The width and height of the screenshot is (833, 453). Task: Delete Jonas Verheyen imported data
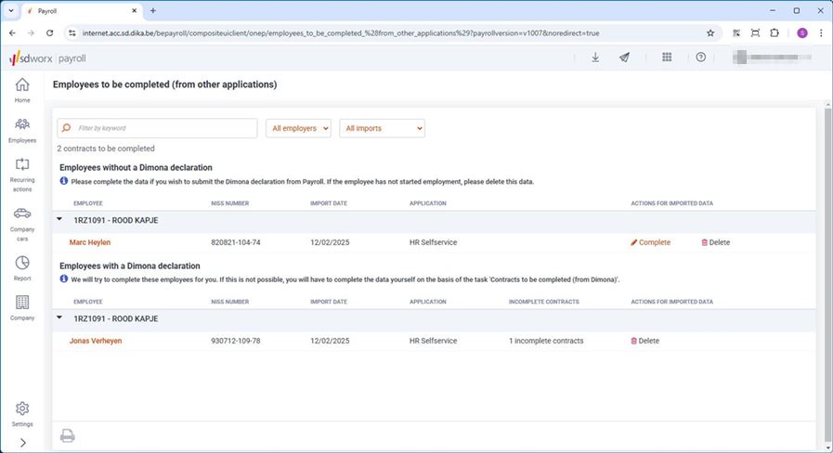pyautogui.click(x=644, y=341)
